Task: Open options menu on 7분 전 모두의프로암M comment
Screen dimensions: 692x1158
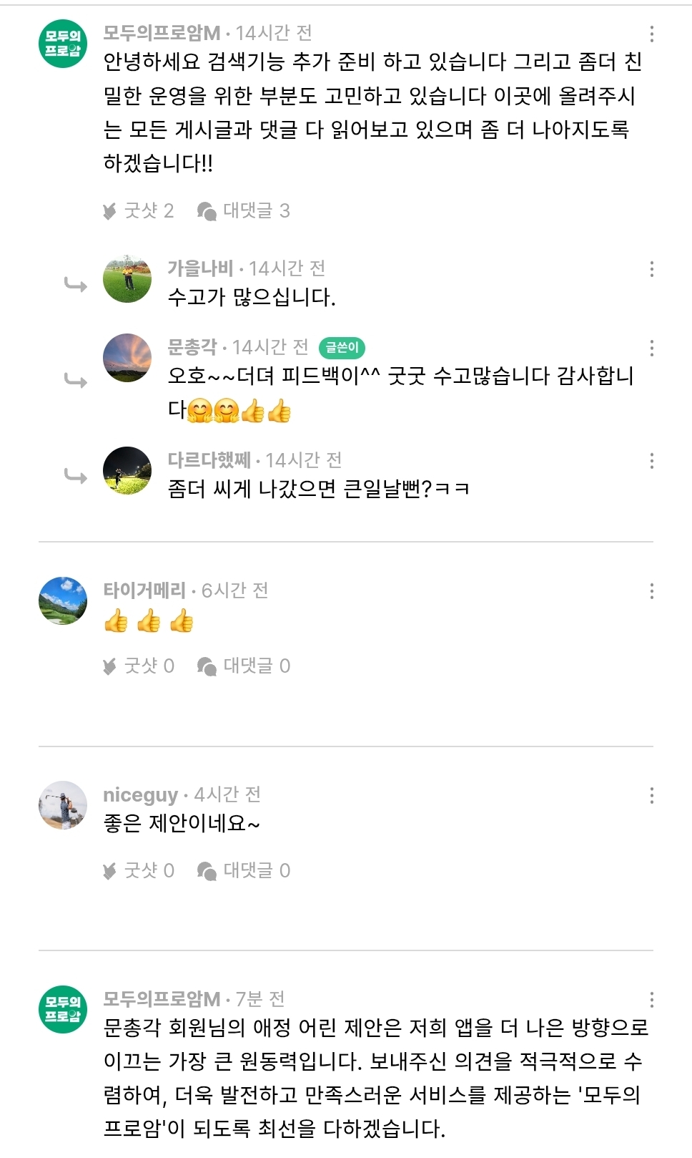Action: [x=651, y=1000]
